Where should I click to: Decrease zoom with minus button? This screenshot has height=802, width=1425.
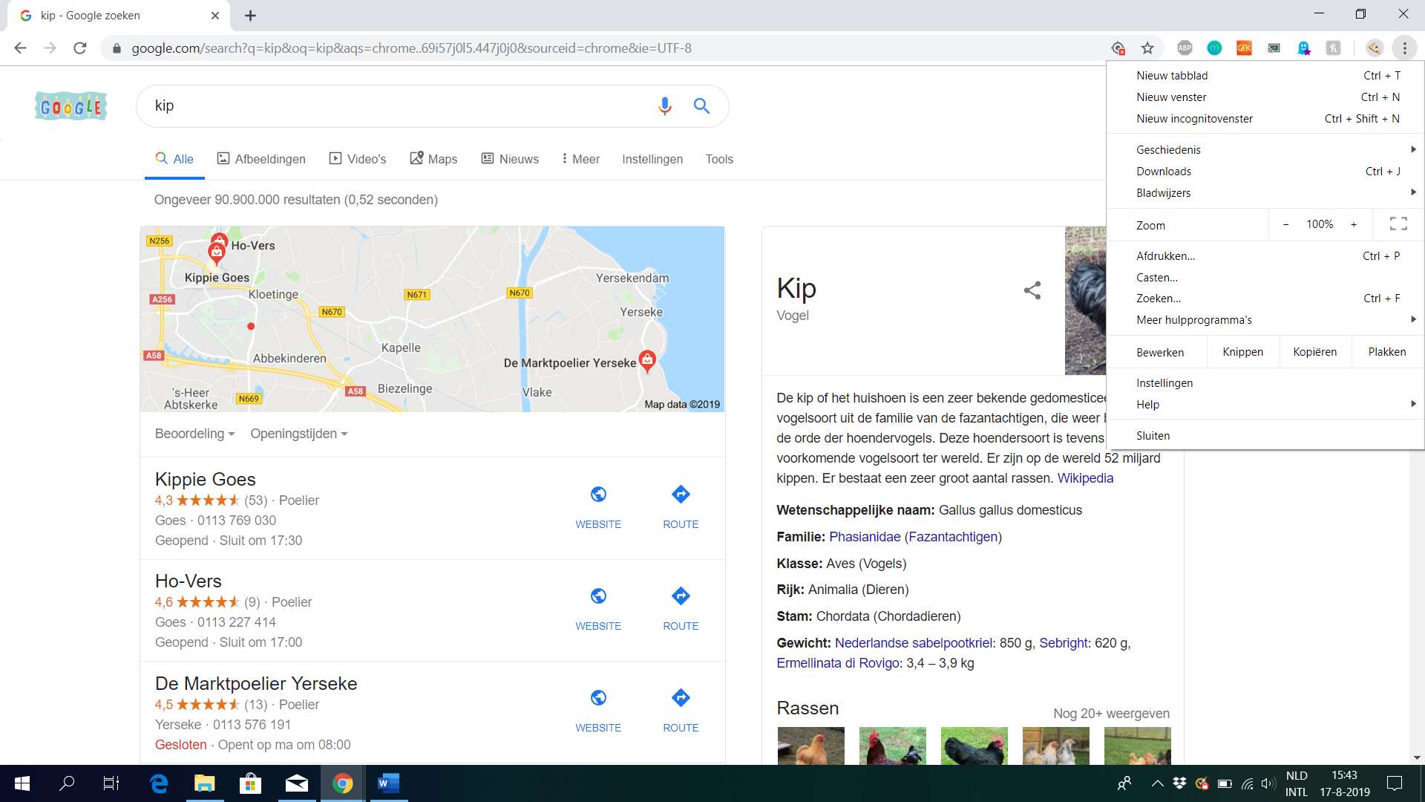point(1285,224)
